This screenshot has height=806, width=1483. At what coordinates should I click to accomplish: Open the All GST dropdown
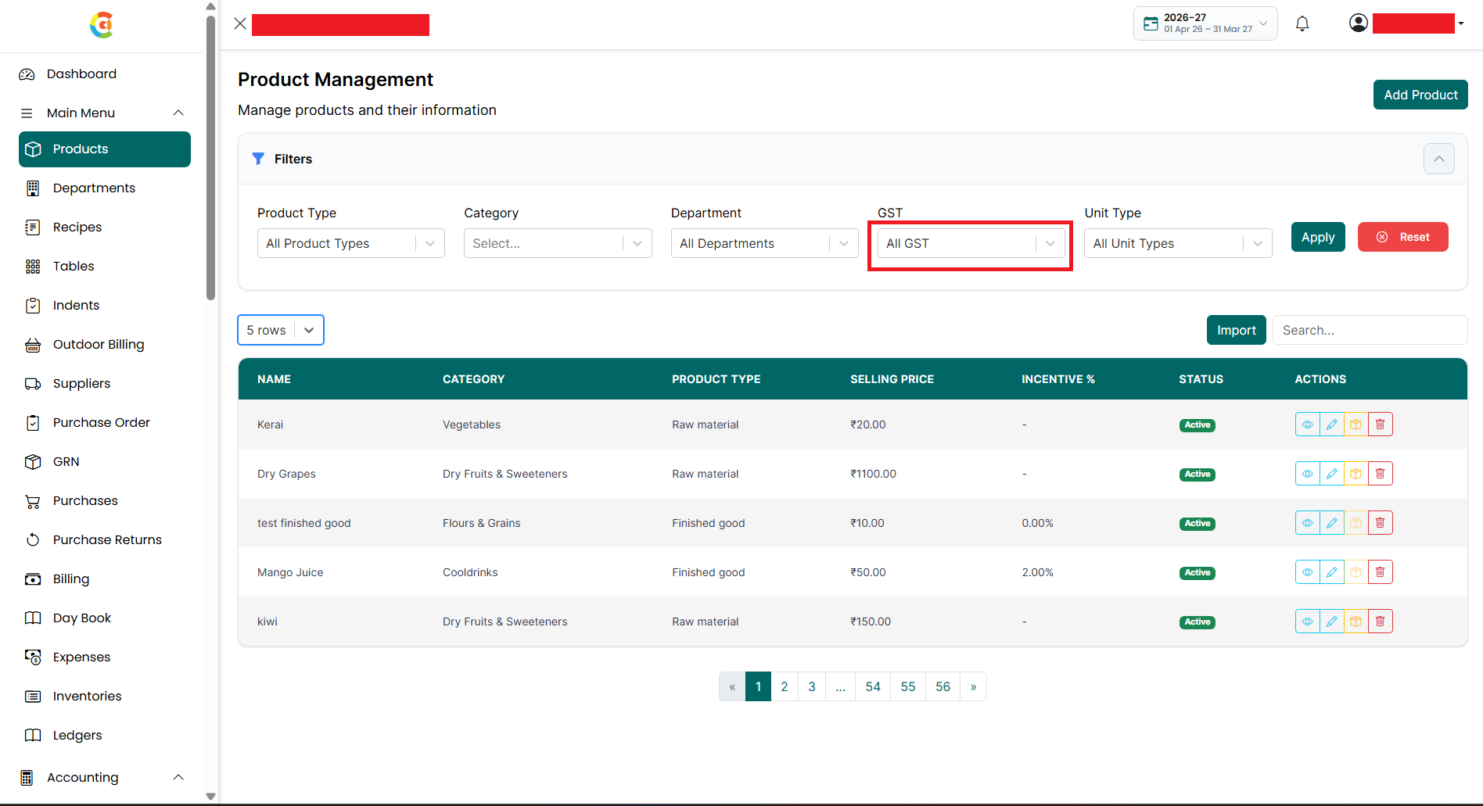971,243
